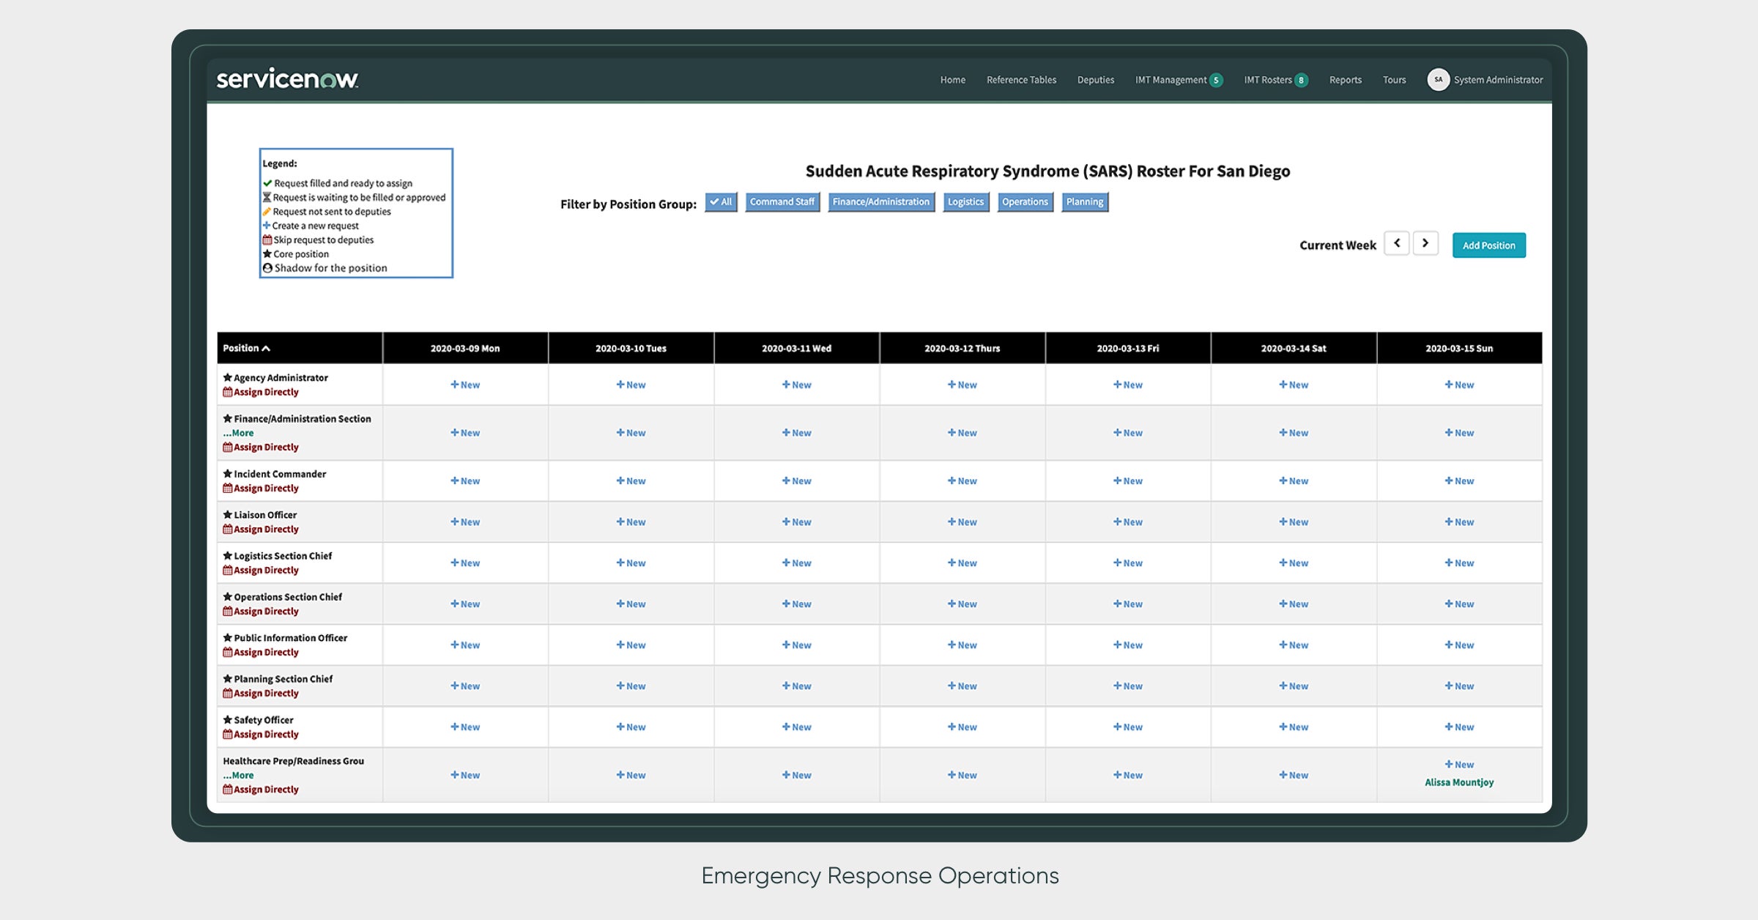Click calendar icon under Incident Commander
The height and width of the screenshot is (920, 1758).
point(228,489)
